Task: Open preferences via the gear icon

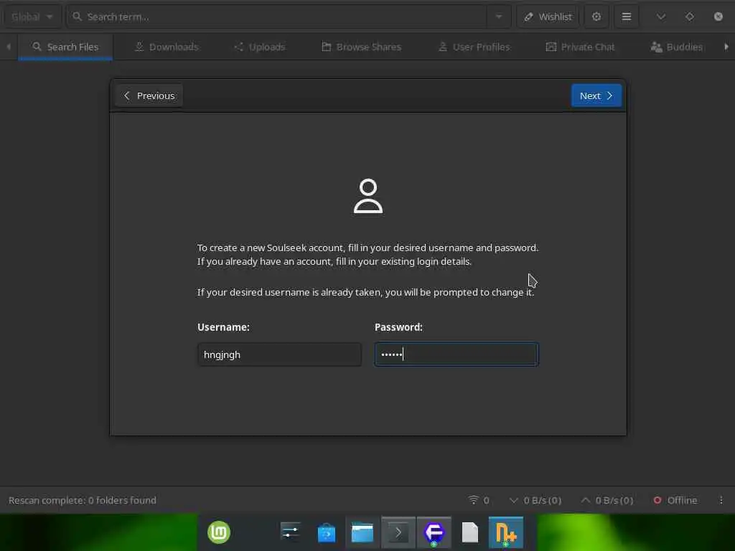Action: pos(596,17)
